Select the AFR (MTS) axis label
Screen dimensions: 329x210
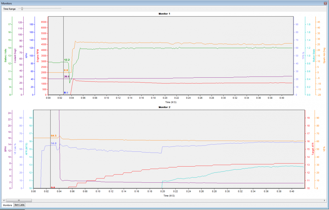[26, 149]
